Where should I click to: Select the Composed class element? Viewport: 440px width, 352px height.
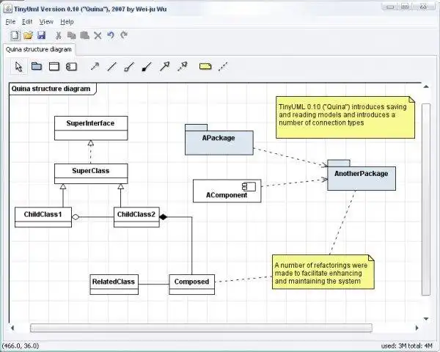click(192, 285)
